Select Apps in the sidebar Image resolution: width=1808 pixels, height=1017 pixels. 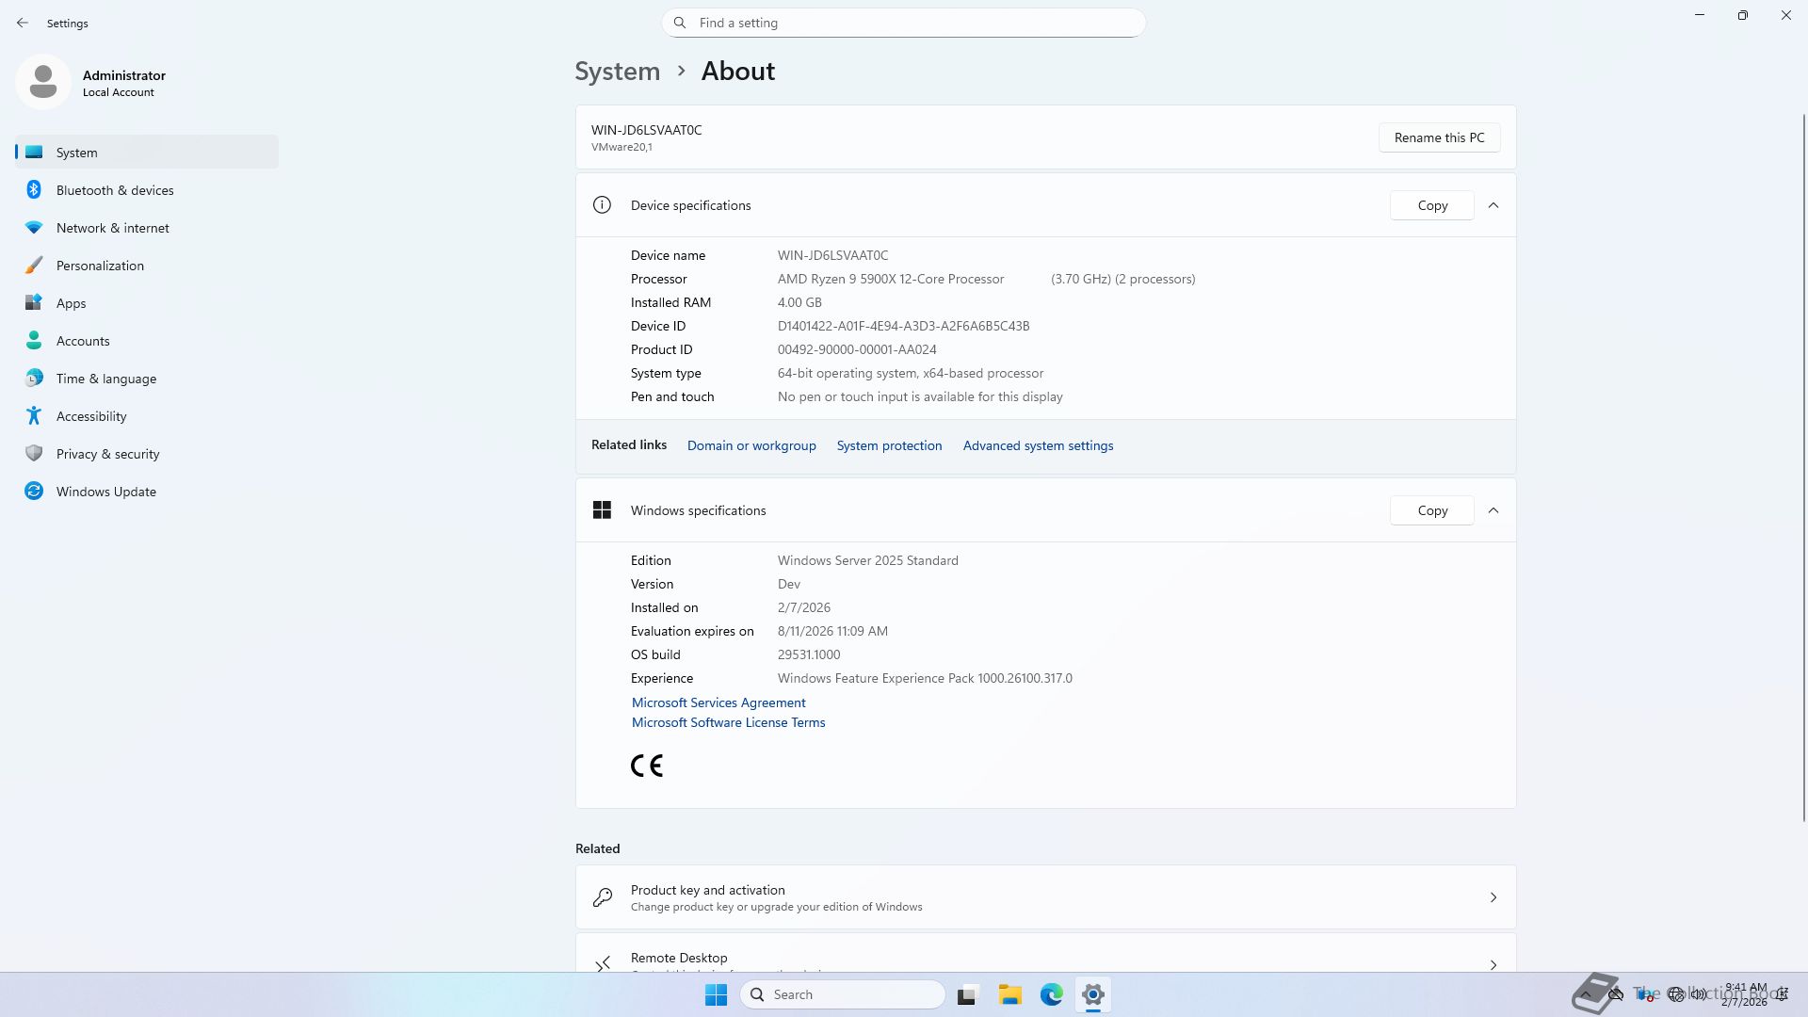pos(71,303)
